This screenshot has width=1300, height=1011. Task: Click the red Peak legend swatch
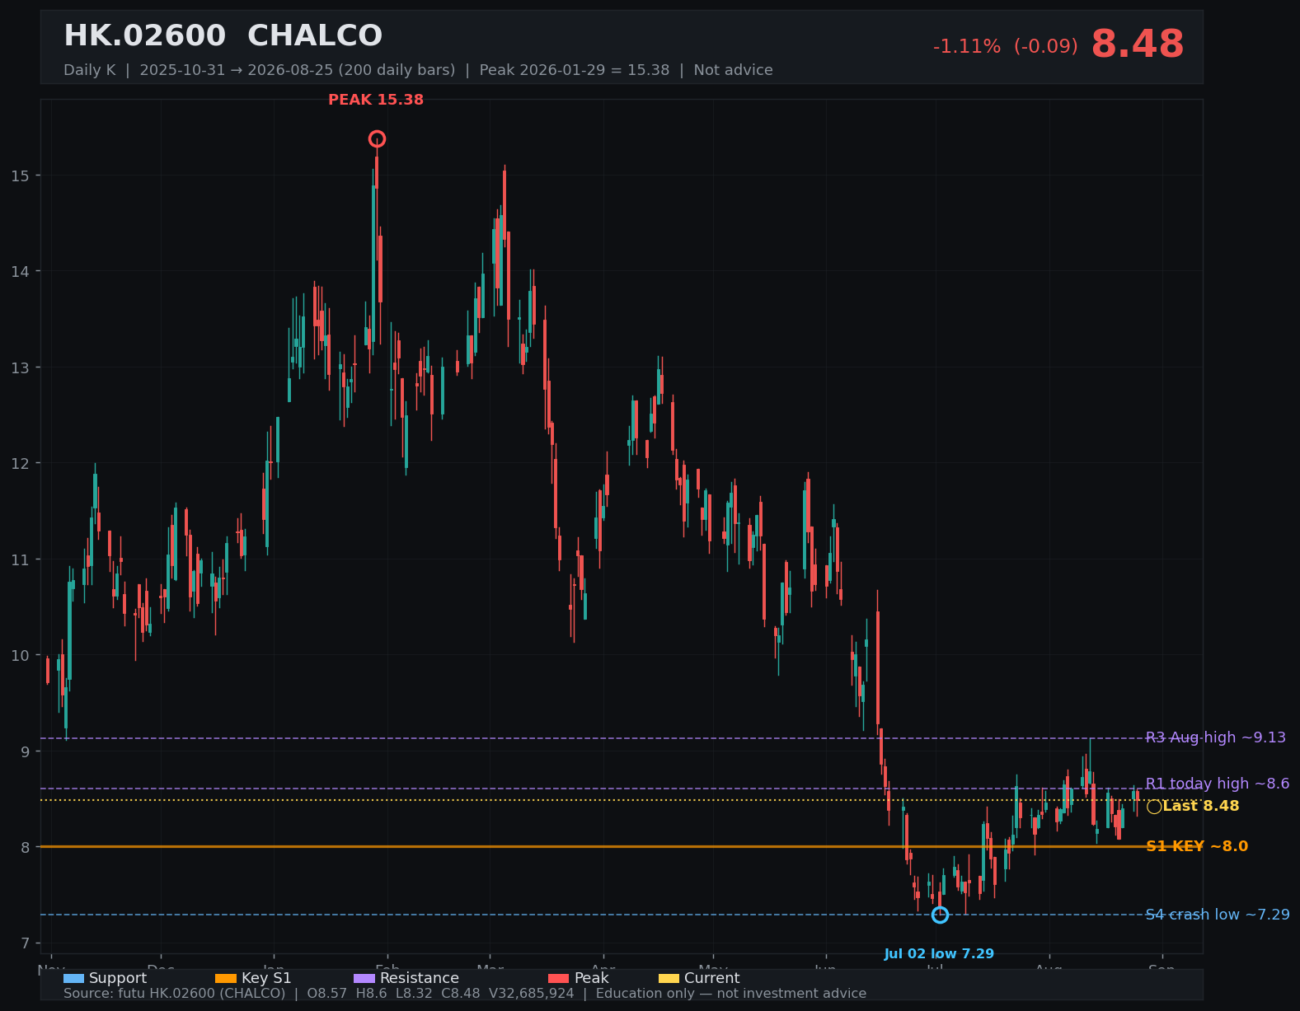559,978
